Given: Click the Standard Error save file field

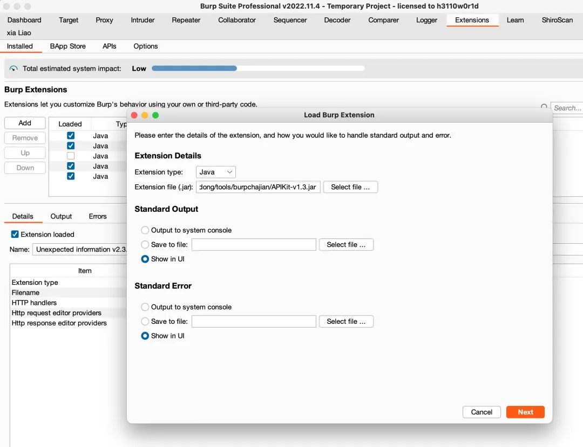Looking at the screenshot, I should pos(254,321).
